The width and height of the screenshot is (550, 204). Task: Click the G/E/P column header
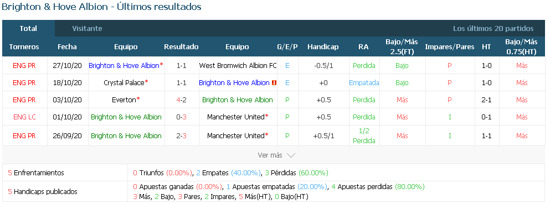pos(287,47)
